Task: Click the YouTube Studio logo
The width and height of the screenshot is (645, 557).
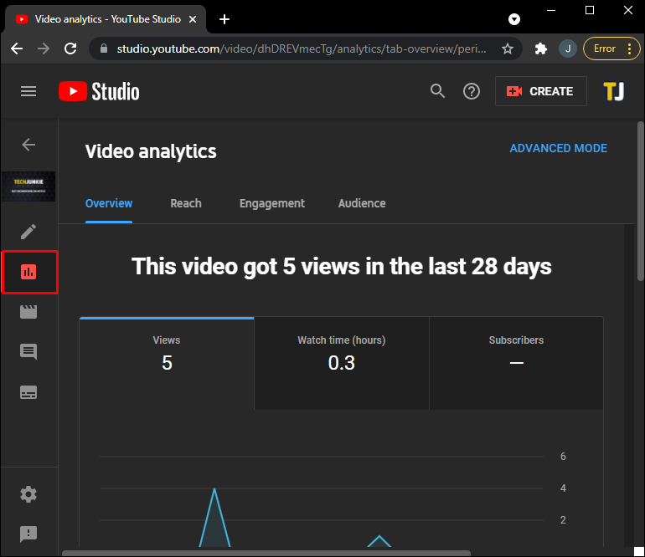Action: 99,91
